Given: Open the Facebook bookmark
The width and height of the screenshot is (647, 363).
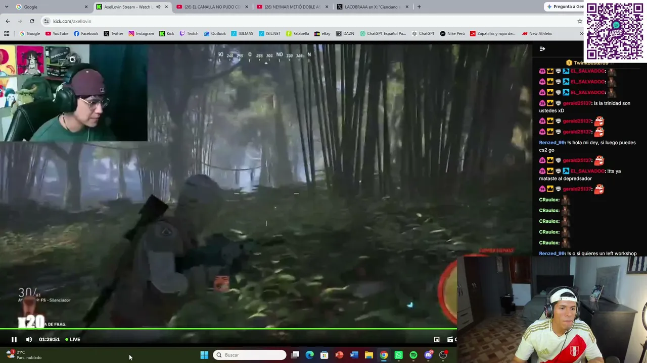Looking at the screenshot, I should (86, 34).
